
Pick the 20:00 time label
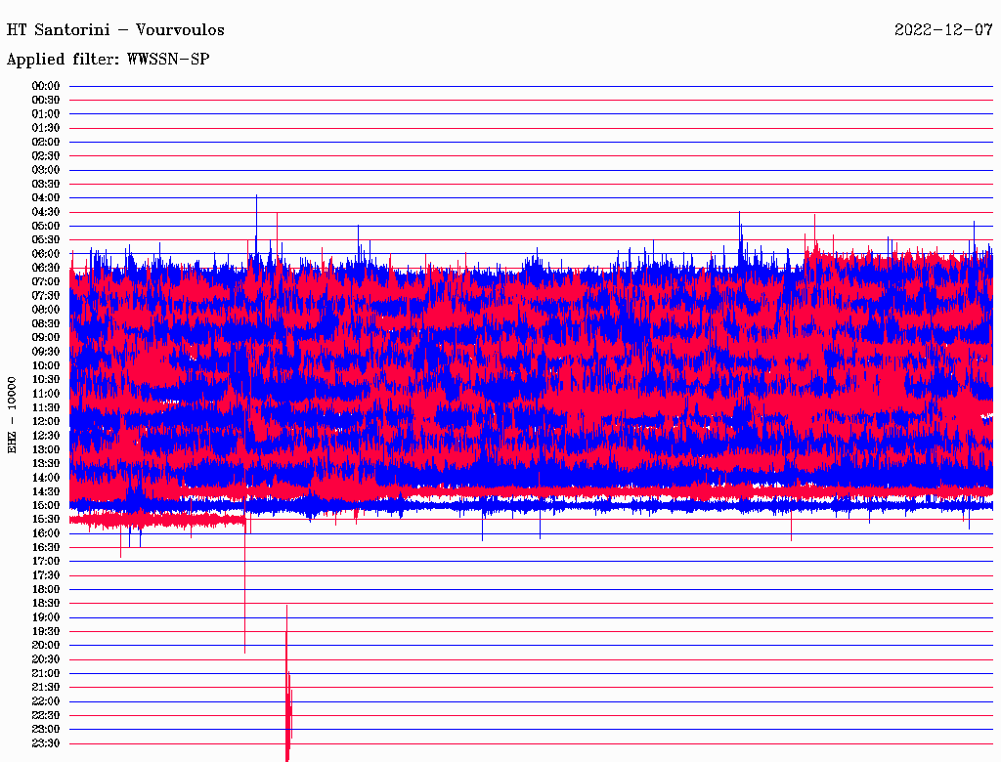click(46, 645)
